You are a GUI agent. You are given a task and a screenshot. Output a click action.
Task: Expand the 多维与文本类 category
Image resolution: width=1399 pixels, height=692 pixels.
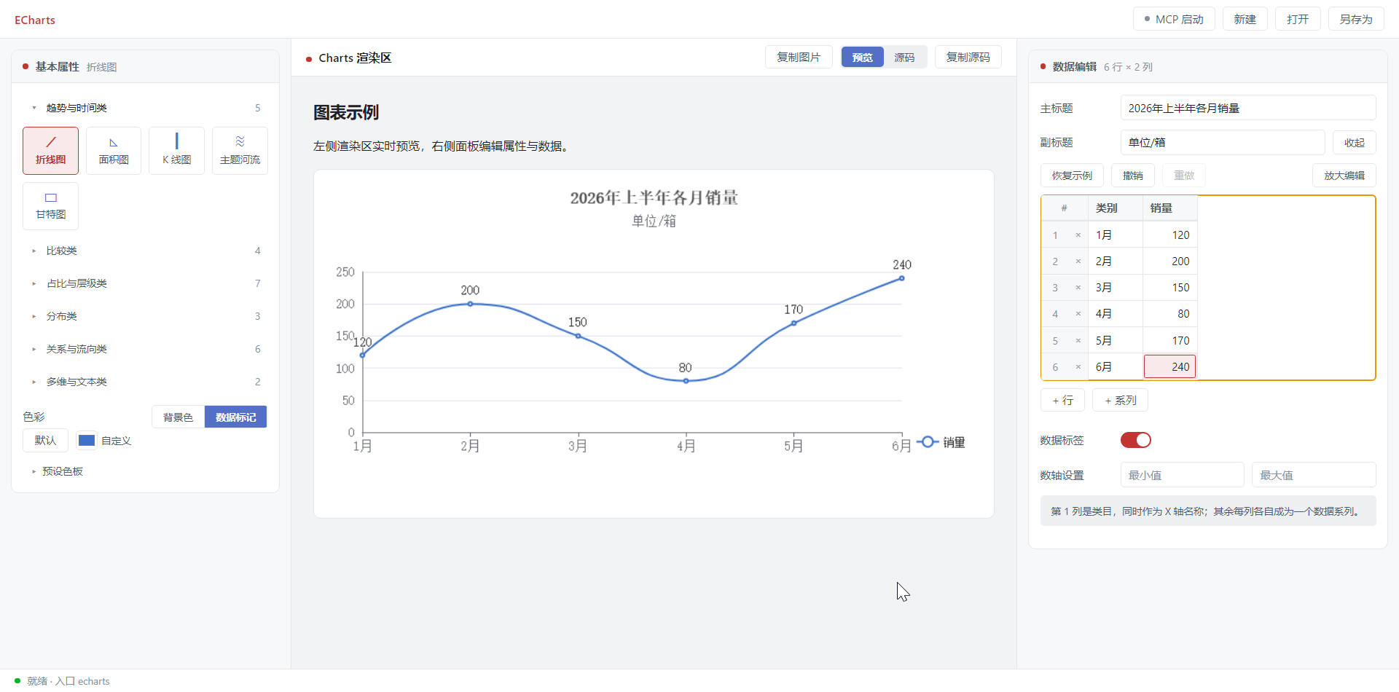pyautogui.click(x=145, y=382)
